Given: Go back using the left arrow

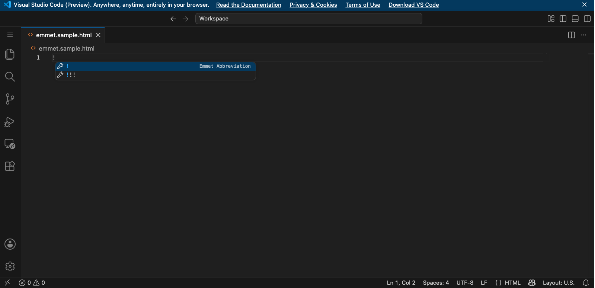Looking at the screenshot, I should pos(173,19).
